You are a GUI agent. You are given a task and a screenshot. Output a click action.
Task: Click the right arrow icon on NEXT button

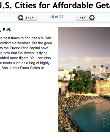coord(92,17)
